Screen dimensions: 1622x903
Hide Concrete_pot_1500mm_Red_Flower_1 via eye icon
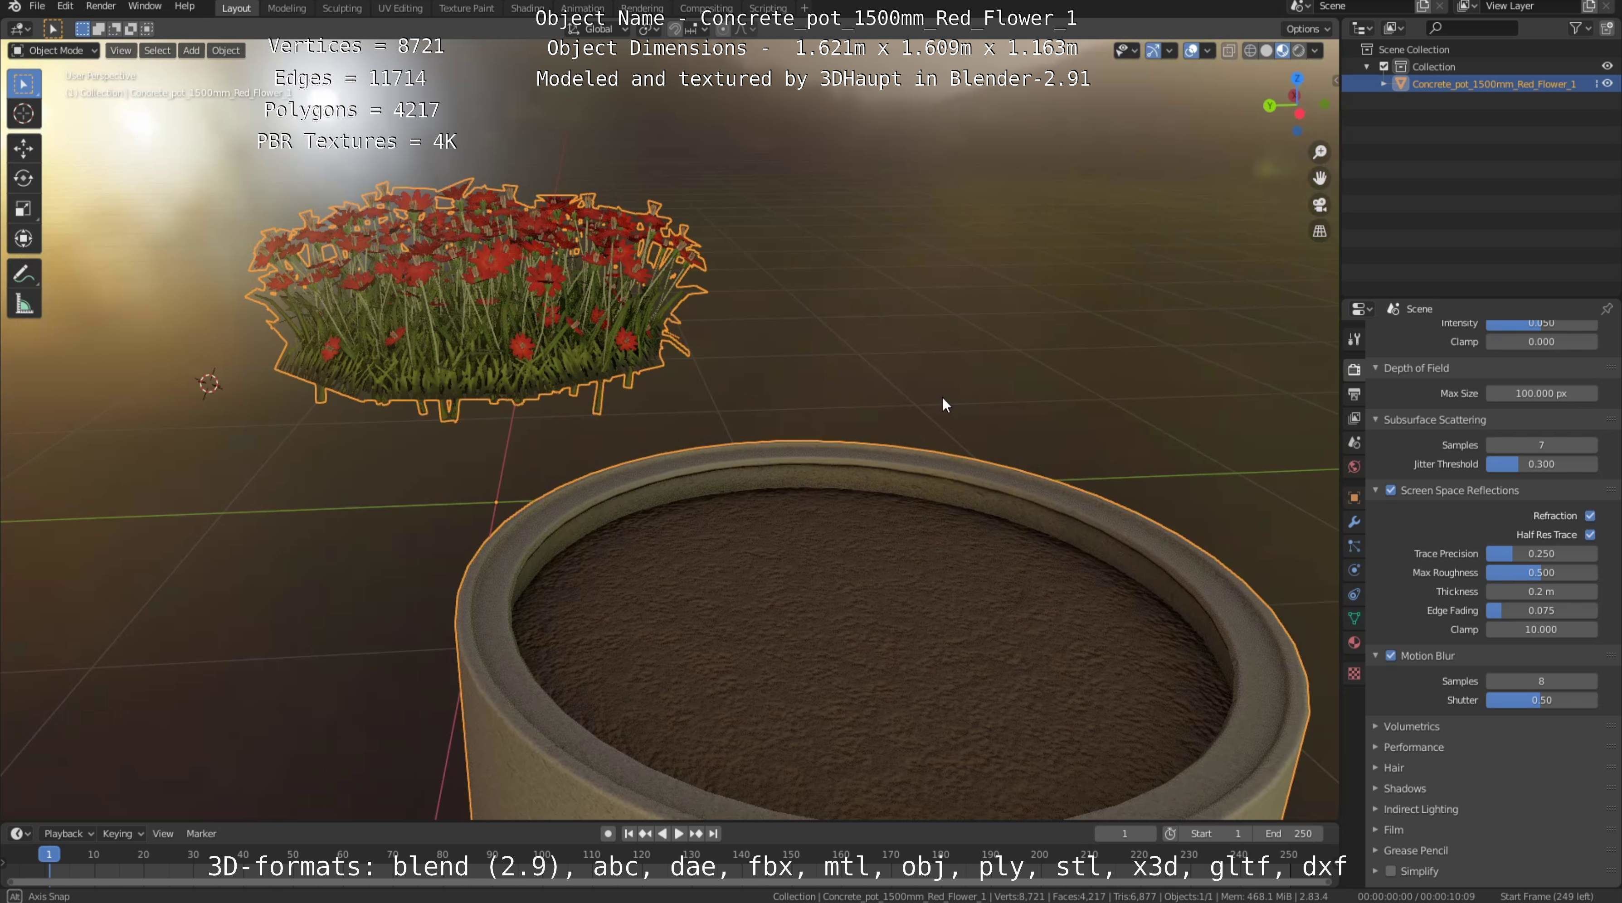1607,84
